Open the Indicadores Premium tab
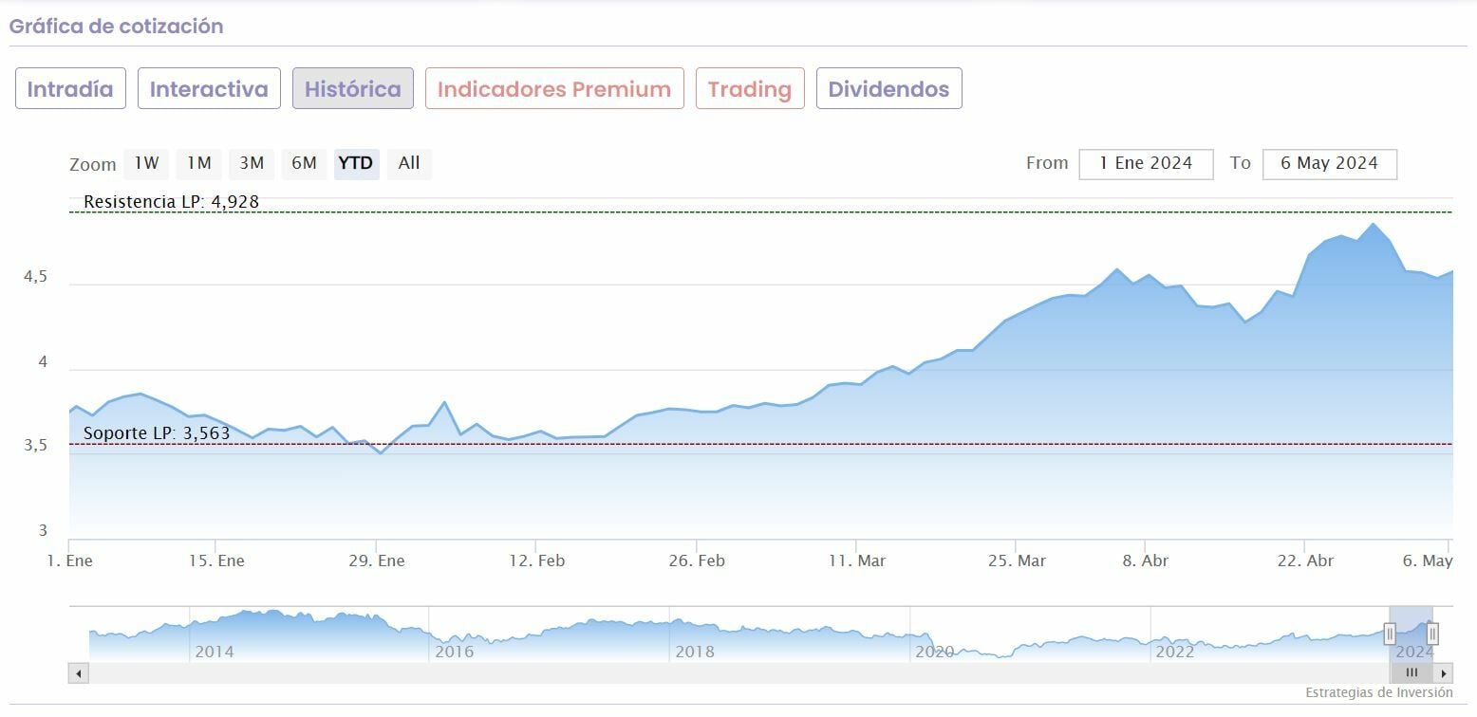This screenshot has width=1477, height=717. point(554,89)
